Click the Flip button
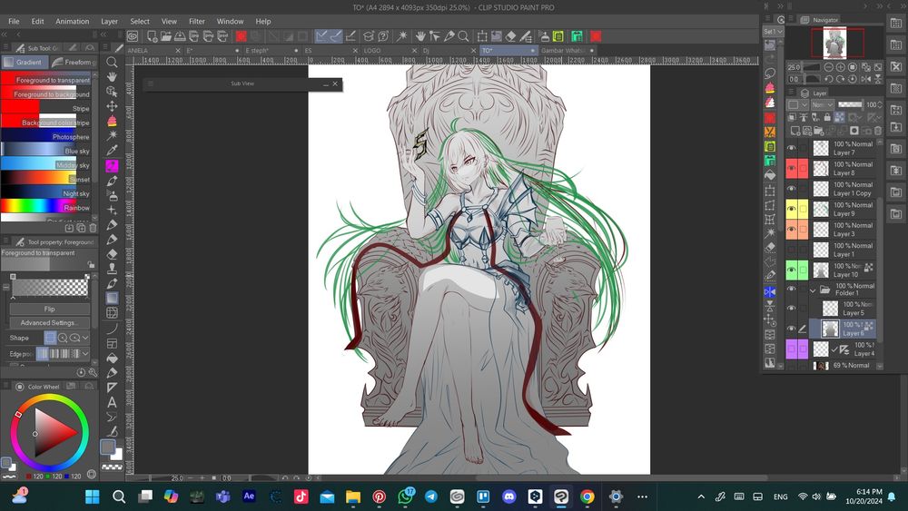Viewport: 908px width, 511px height. [x=49, y=309]
